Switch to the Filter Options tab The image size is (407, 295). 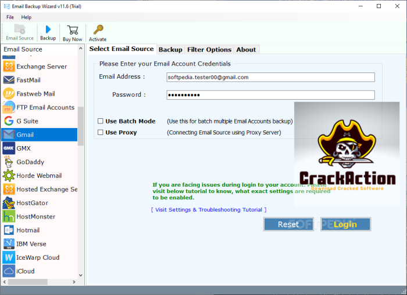click(209, 49)
